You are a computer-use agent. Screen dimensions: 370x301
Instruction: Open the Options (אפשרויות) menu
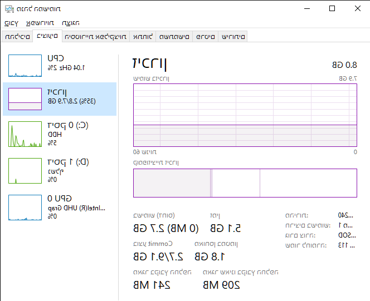pyautogui.click(x=40, y=23)
